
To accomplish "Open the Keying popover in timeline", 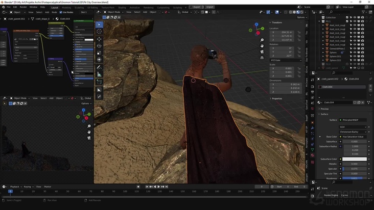I will coord(29,187).
